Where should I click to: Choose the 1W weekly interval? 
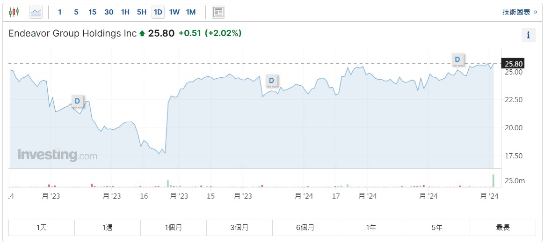pos(174,12)
